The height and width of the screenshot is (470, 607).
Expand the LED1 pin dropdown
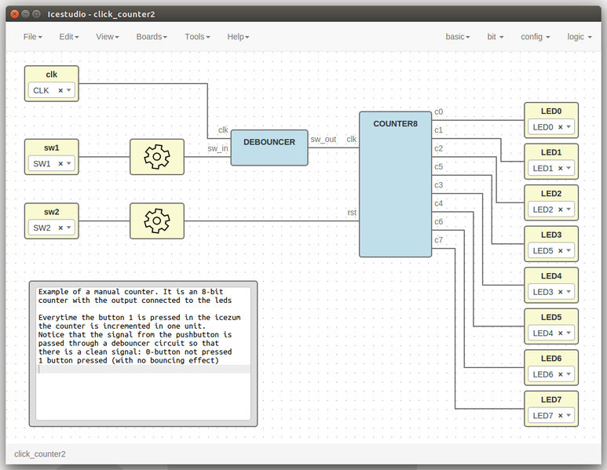569,169
